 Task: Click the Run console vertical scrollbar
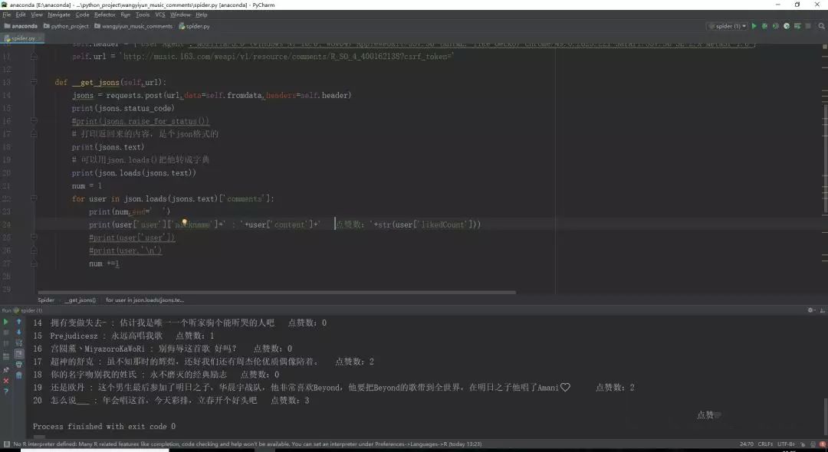pyautogui.click(x=825, y=417)
